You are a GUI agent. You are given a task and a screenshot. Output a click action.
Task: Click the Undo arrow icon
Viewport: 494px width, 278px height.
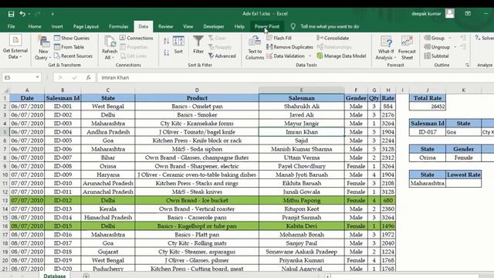(22, 14)
